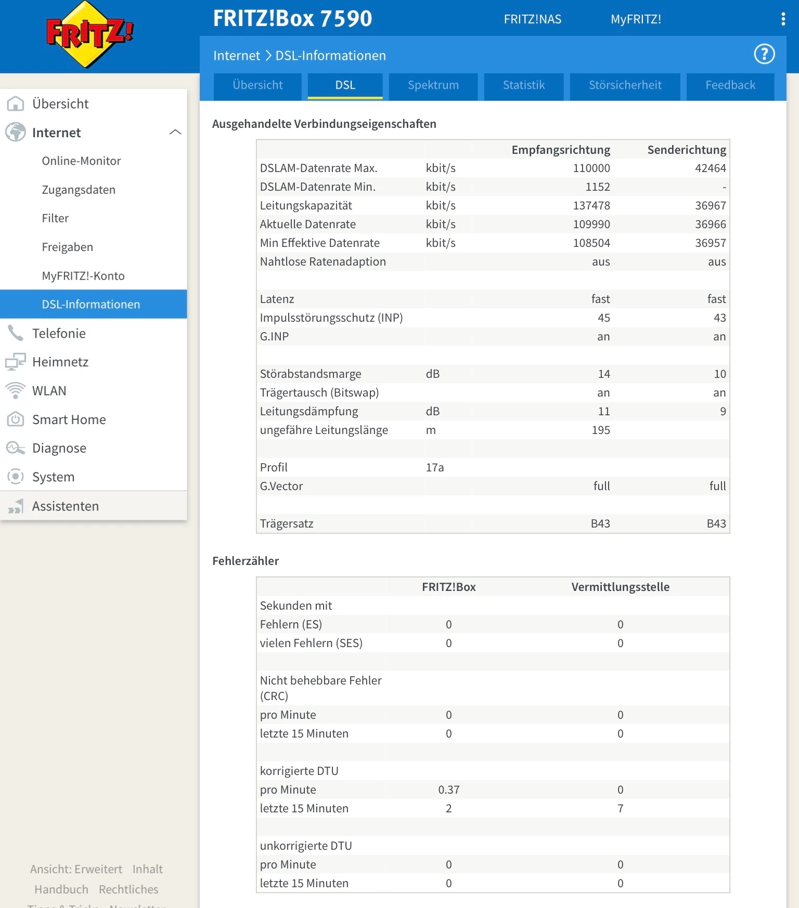Click the Leitungskapazität value 137478
This screenshot has width=799, height=908.
coord(591,205)
